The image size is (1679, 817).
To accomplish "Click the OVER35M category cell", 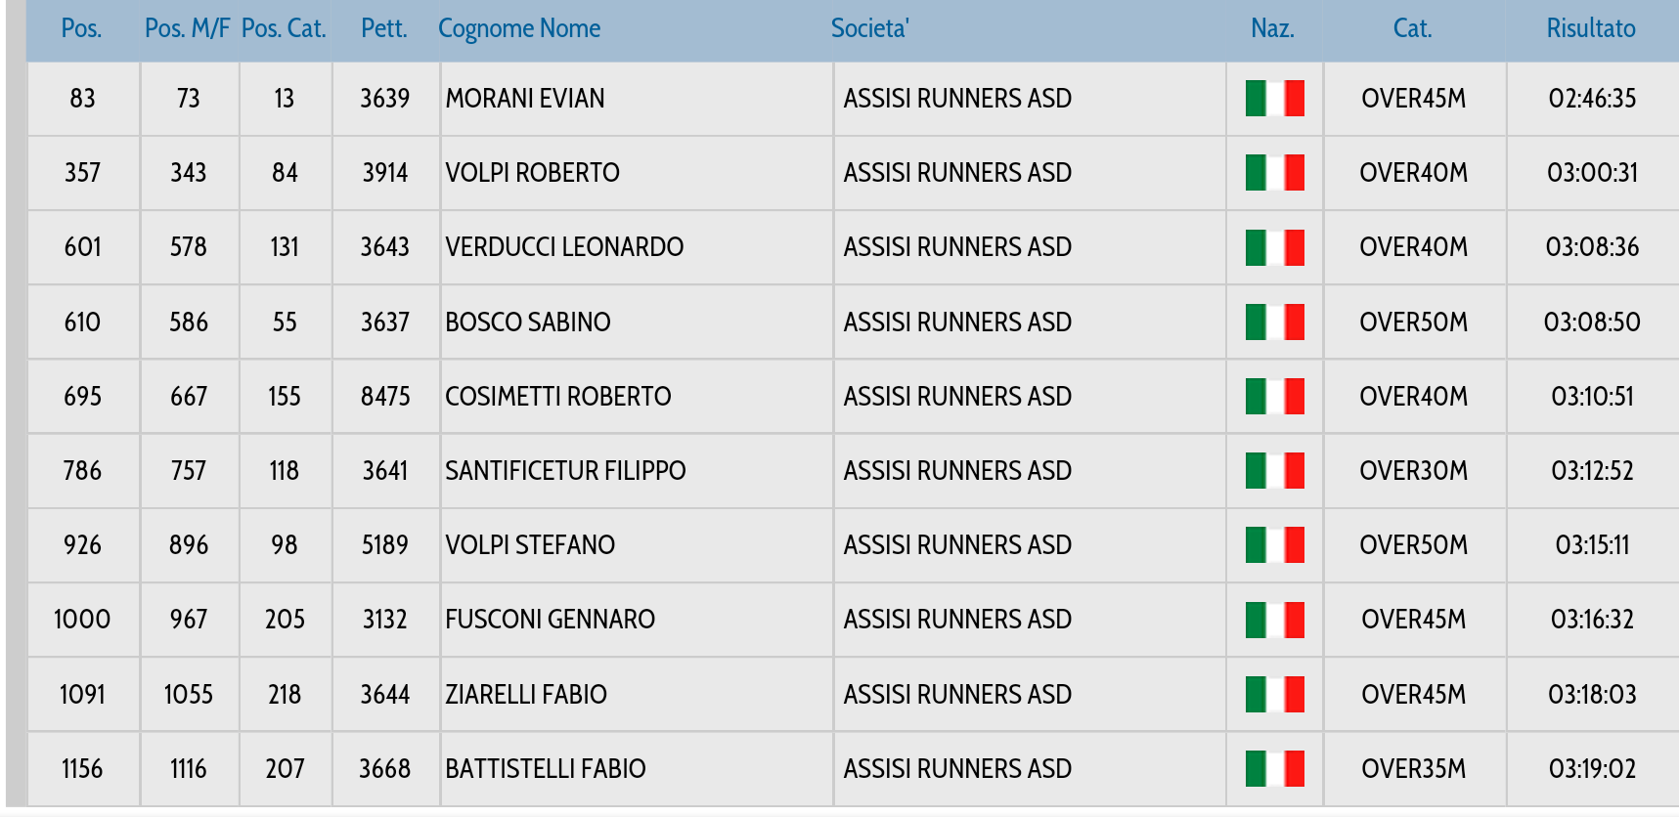I will coord(1414,769).
